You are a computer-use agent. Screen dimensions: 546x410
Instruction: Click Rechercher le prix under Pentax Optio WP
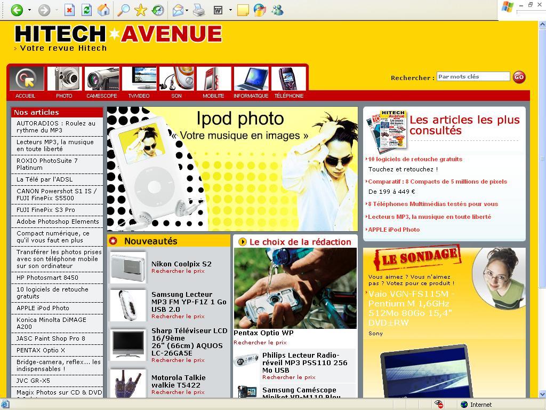(x=260, y=342)
